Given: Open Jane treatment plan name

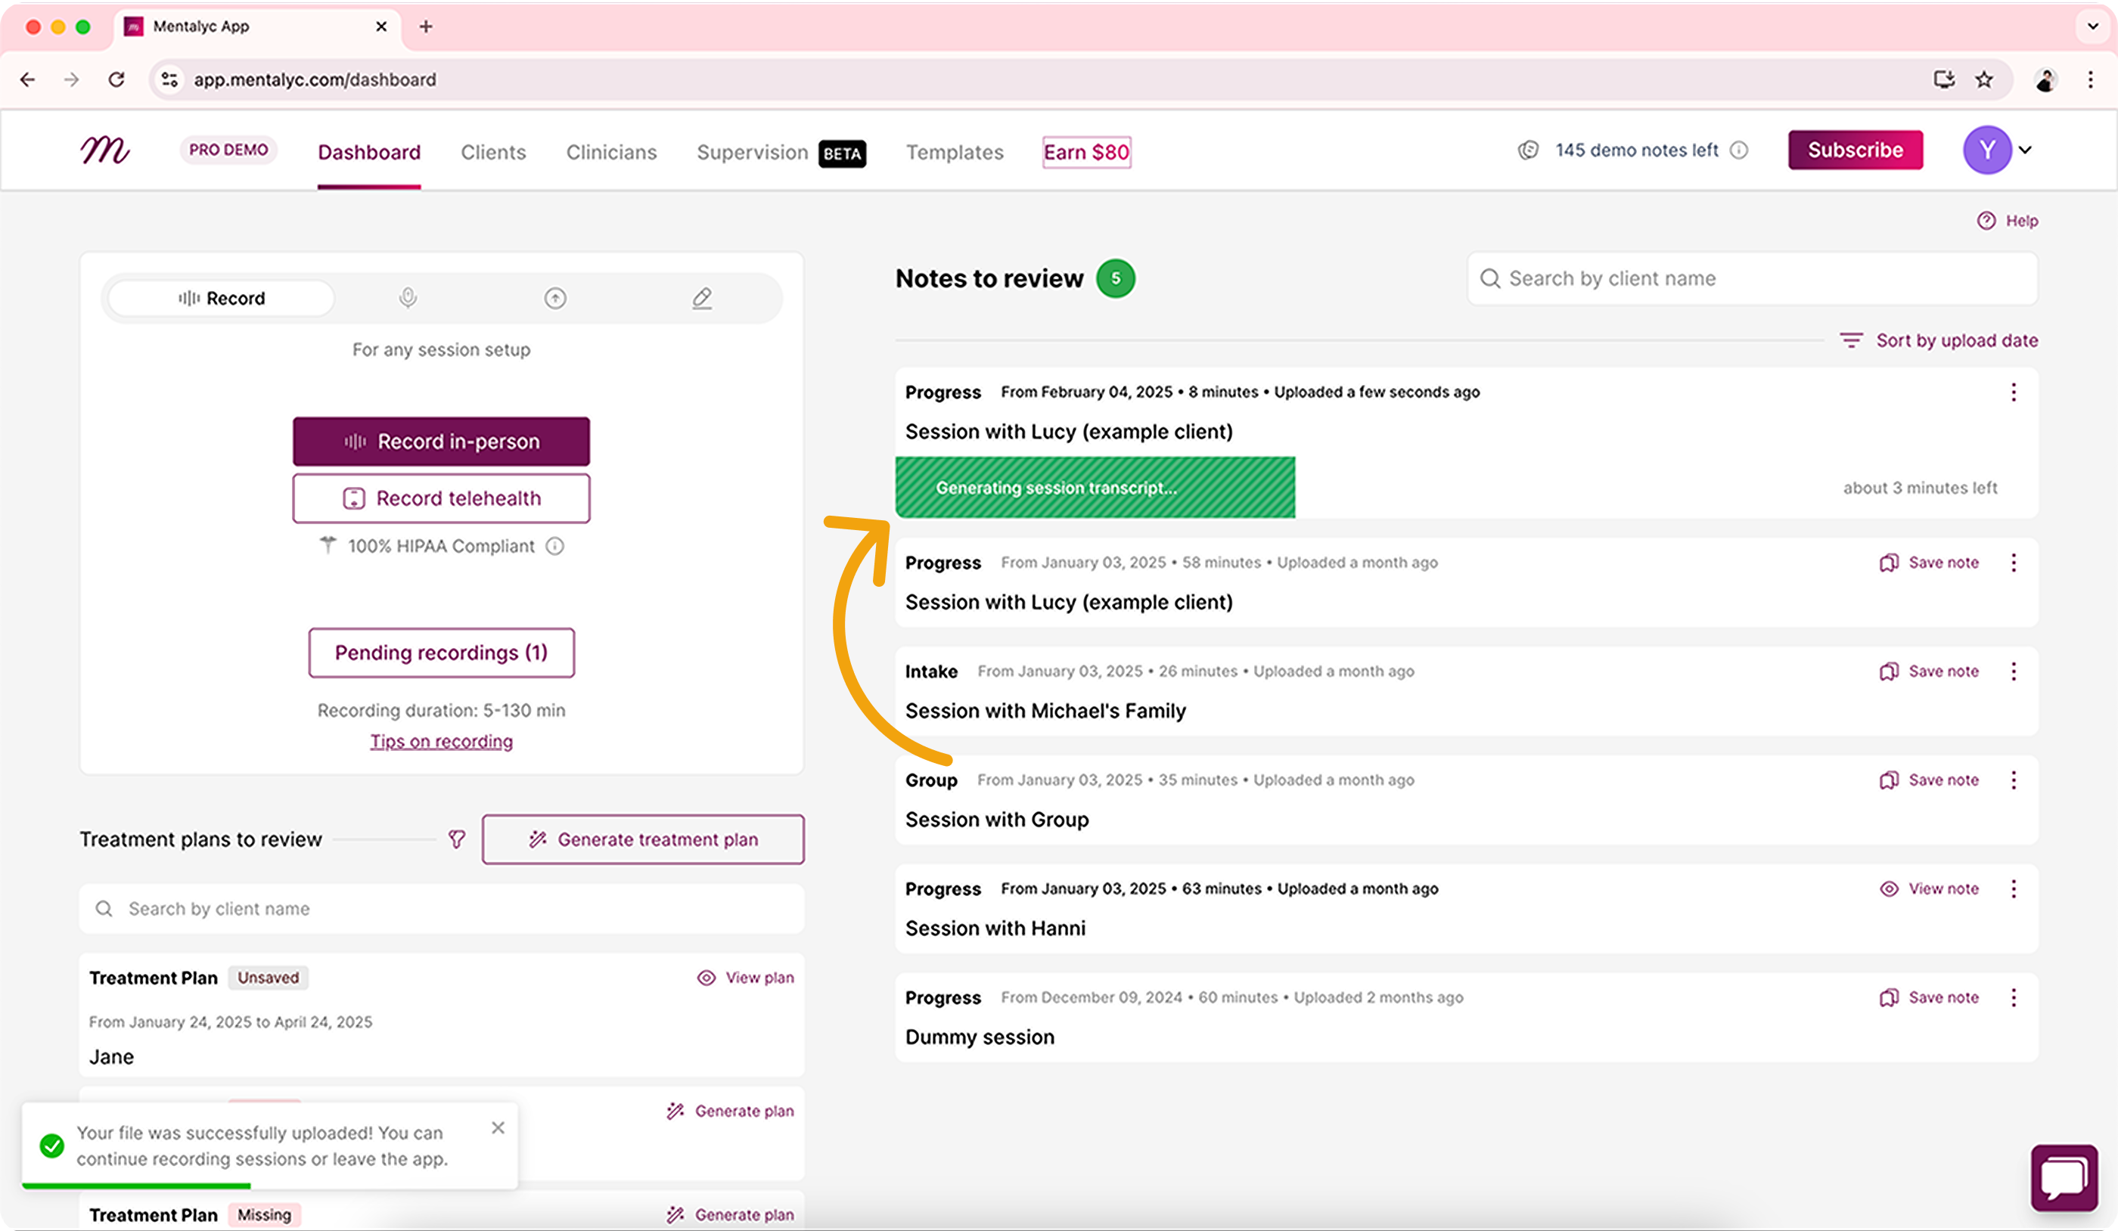Looking at the screenshot, I should [111, 1057].
